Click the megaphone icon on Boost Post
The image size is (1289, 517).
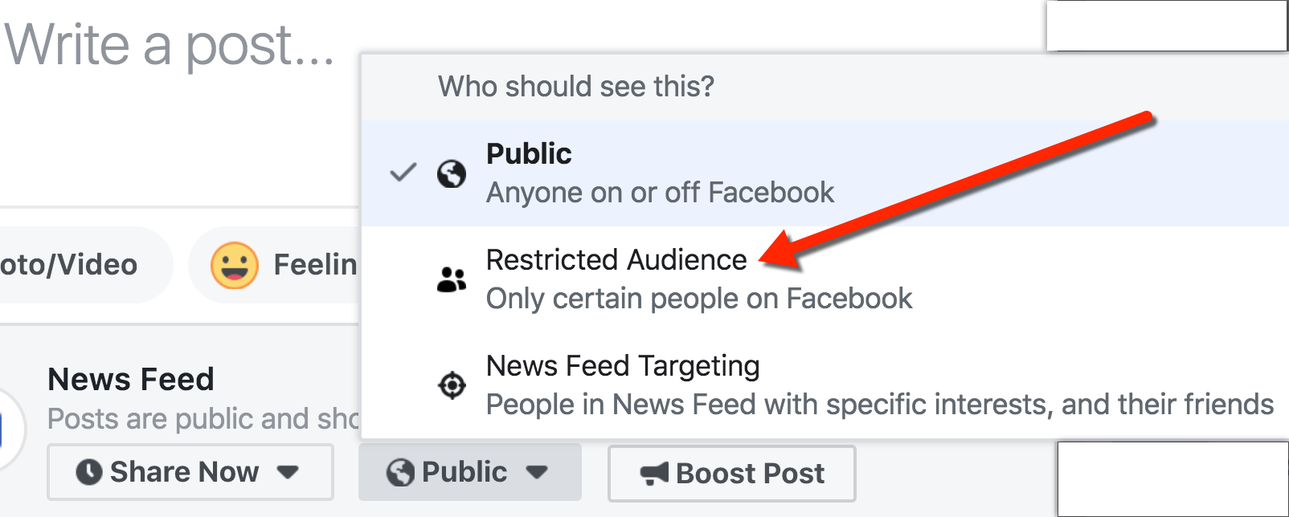(x=657, y=474)
